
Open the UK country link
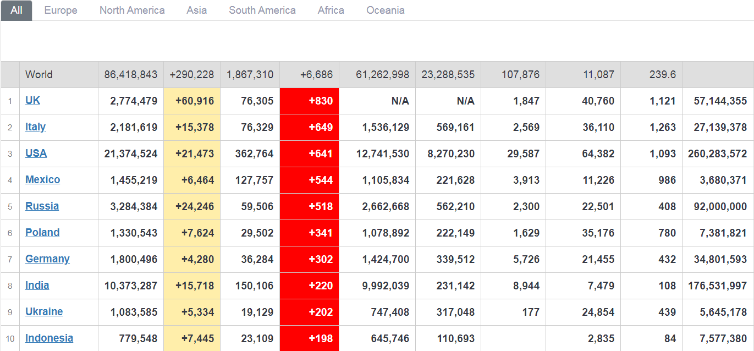(x=32, y=101)
